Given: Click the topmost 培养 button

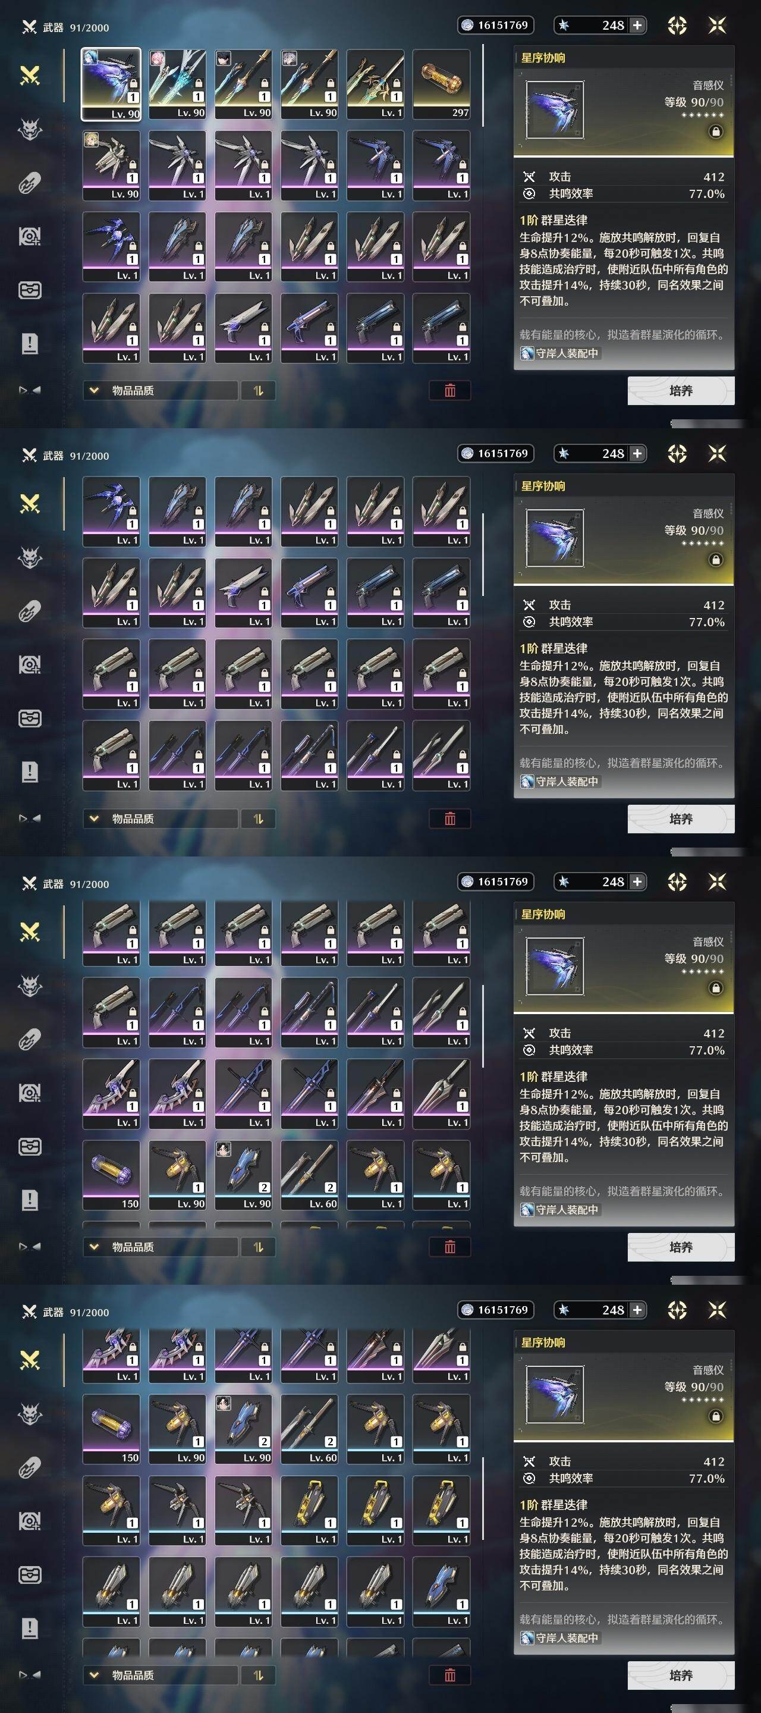Looking at the screenshot, I should 681,390.
